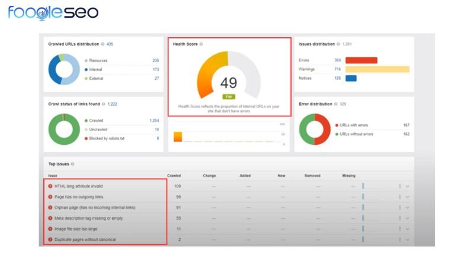Sort by the Added column header
The height and width of the screenshot is (266, 474).
tap(245, 176)
